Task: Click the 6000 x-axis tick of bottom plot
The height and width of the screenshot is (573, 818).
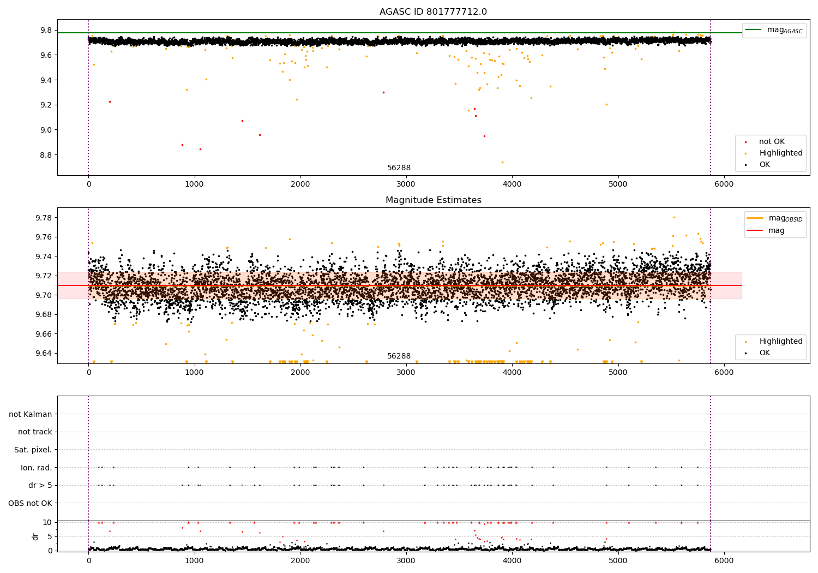Action: 724,560
